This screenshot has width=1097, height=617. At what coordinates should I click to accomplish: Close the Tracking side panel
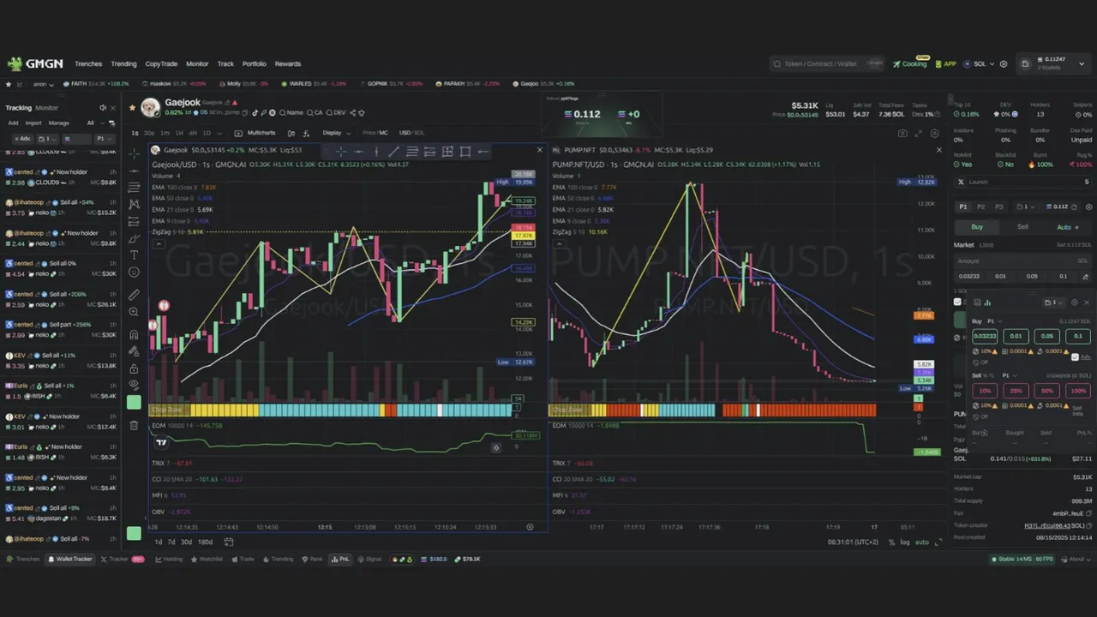tap(112, 108)
